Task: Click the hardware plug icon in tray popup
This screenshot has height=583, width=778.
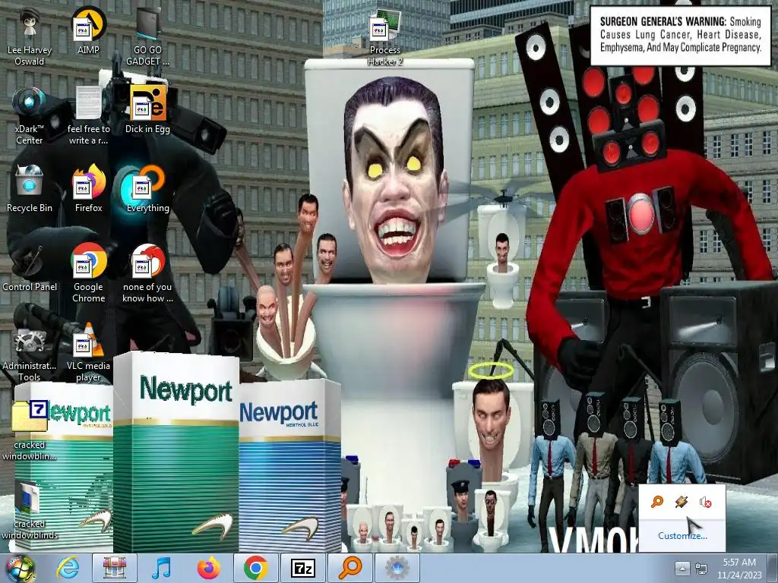Action: point(682,502)
